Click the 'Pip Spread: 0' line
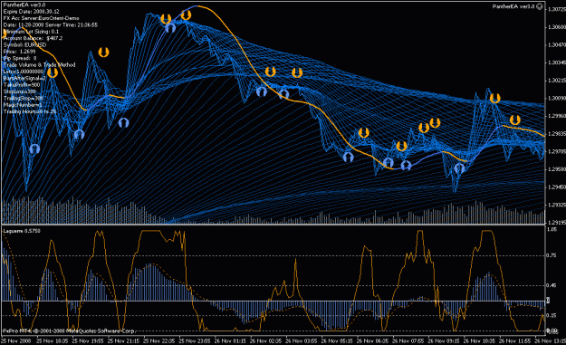Viewport: 566px width, 345px height. (x=20, y=58)
